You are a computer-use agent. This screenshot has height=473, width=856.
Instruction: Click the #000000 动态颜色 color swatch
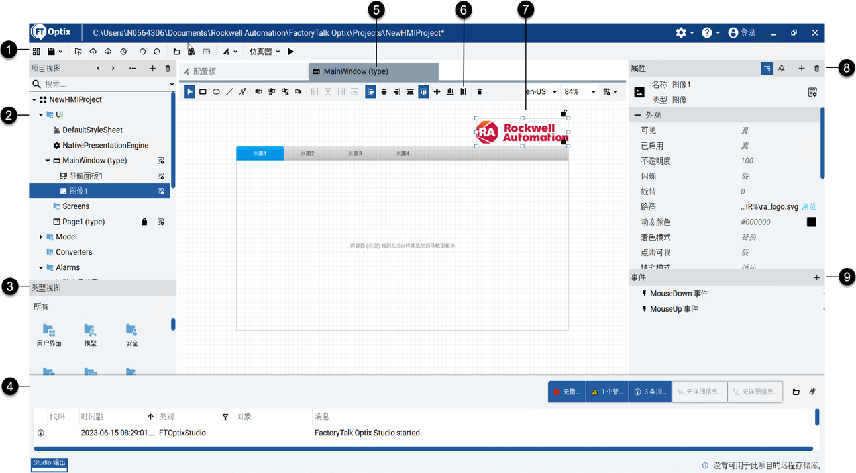pyautogui.click(x=813, y=222)
